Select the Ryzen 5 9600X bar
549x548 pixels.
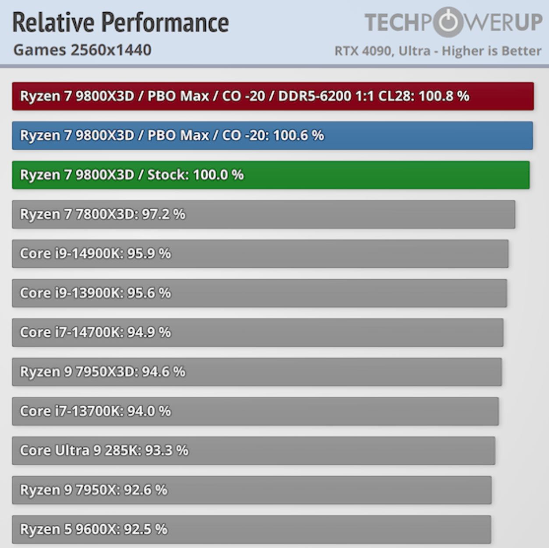pos(251,529)
